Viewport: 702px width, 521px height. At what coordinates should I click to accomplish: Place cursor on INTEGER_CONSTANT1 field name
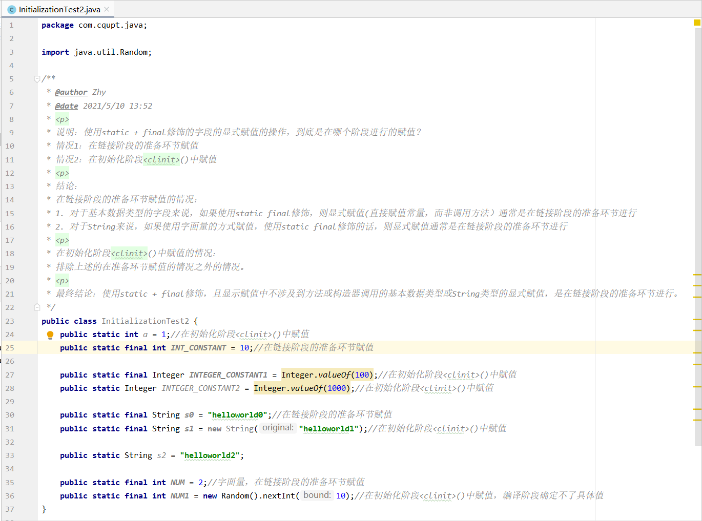(228, 375)
